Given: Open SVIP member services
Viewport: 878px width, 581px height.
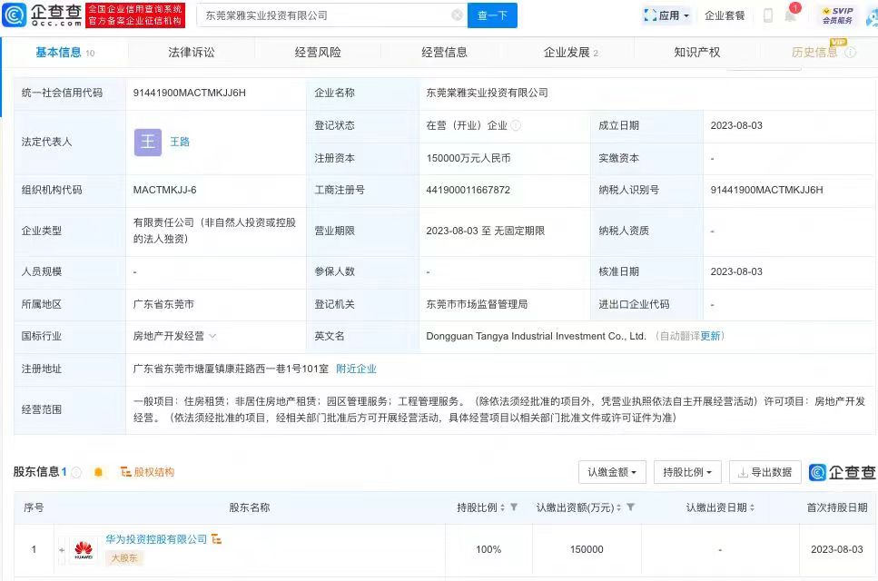Looking at the screenshot, I should (x=836, y=15).
